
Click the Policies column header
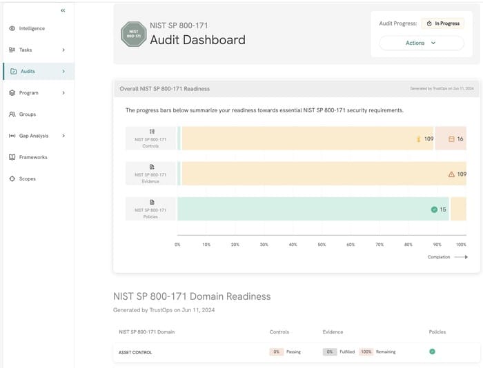click(x=437, y=332)
